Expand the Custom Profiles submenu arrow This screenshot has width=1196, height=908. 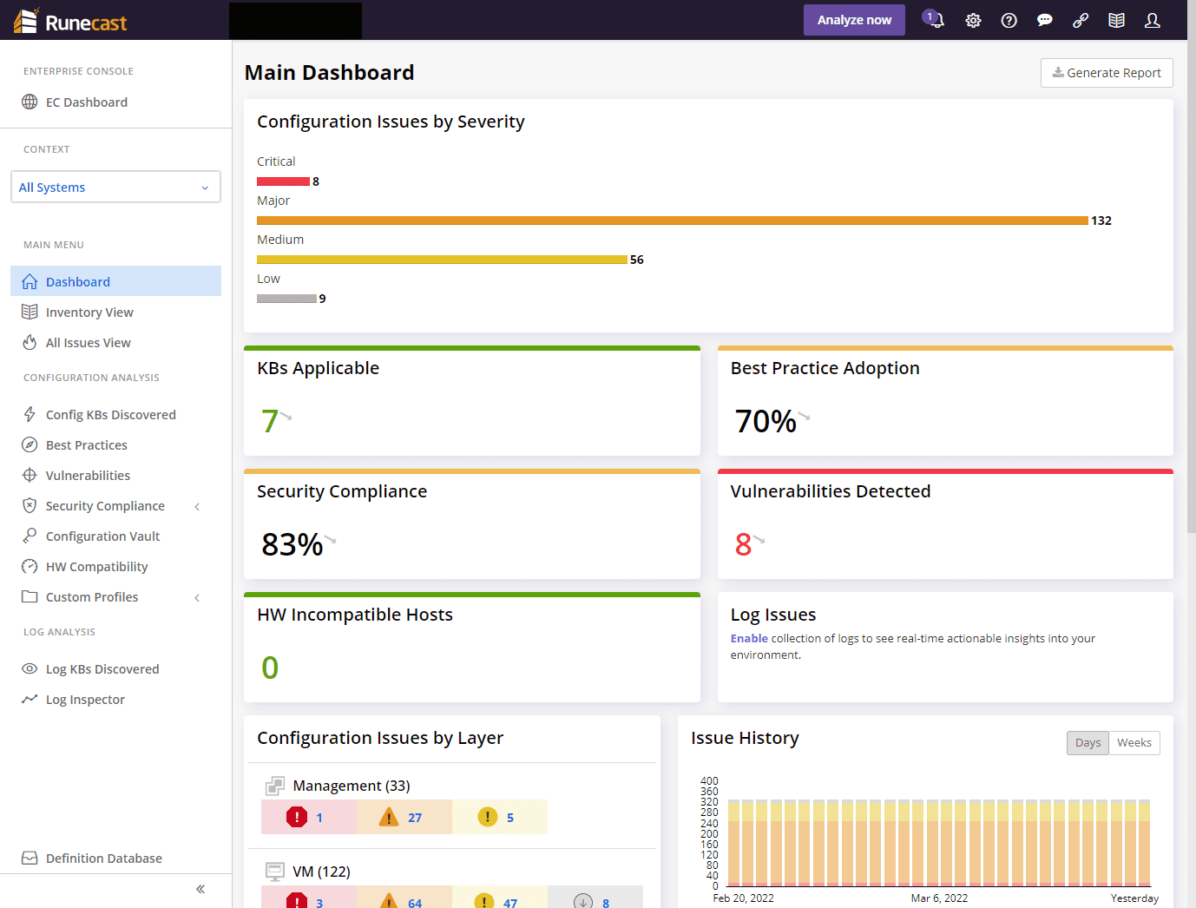coord(197,597)
